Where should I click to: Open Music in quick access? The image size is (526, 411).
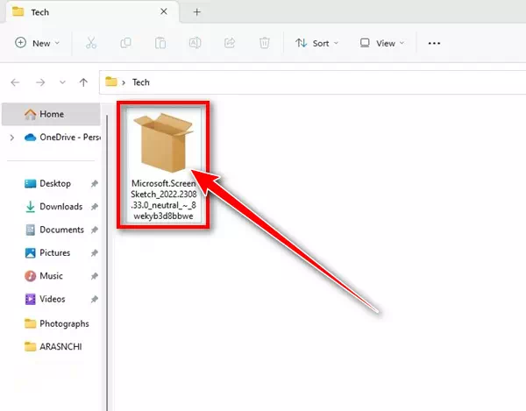coord(44,276)
